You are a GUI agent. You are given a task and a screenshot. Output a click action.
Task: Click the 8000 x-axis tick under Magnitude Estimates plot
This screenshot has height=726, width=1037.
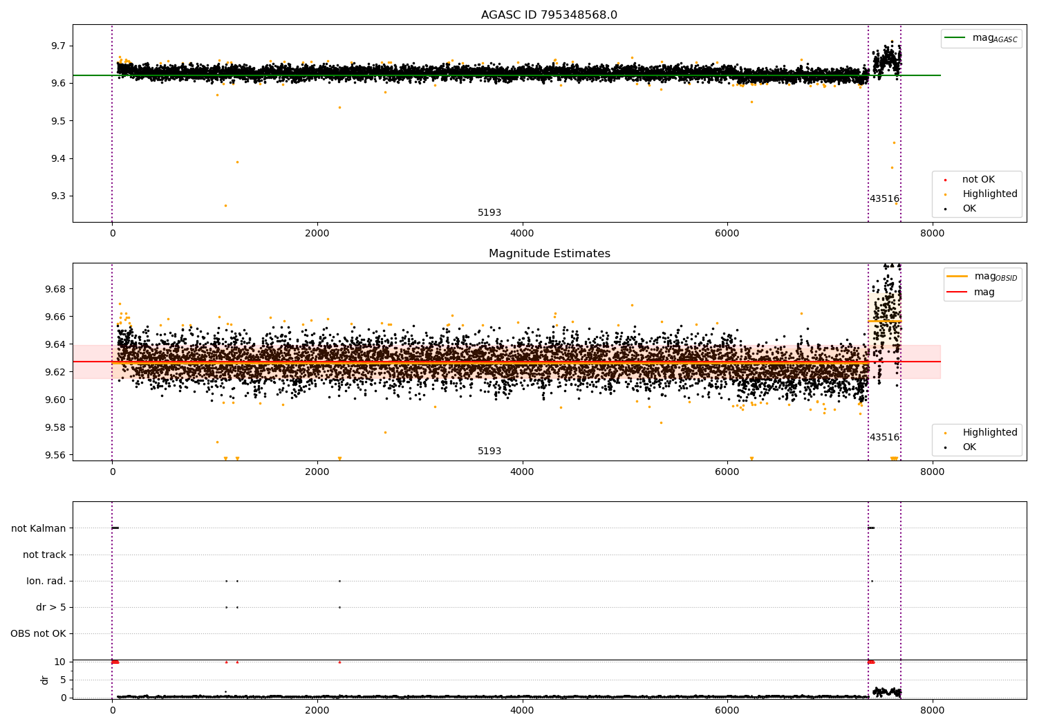click(932, 472)
